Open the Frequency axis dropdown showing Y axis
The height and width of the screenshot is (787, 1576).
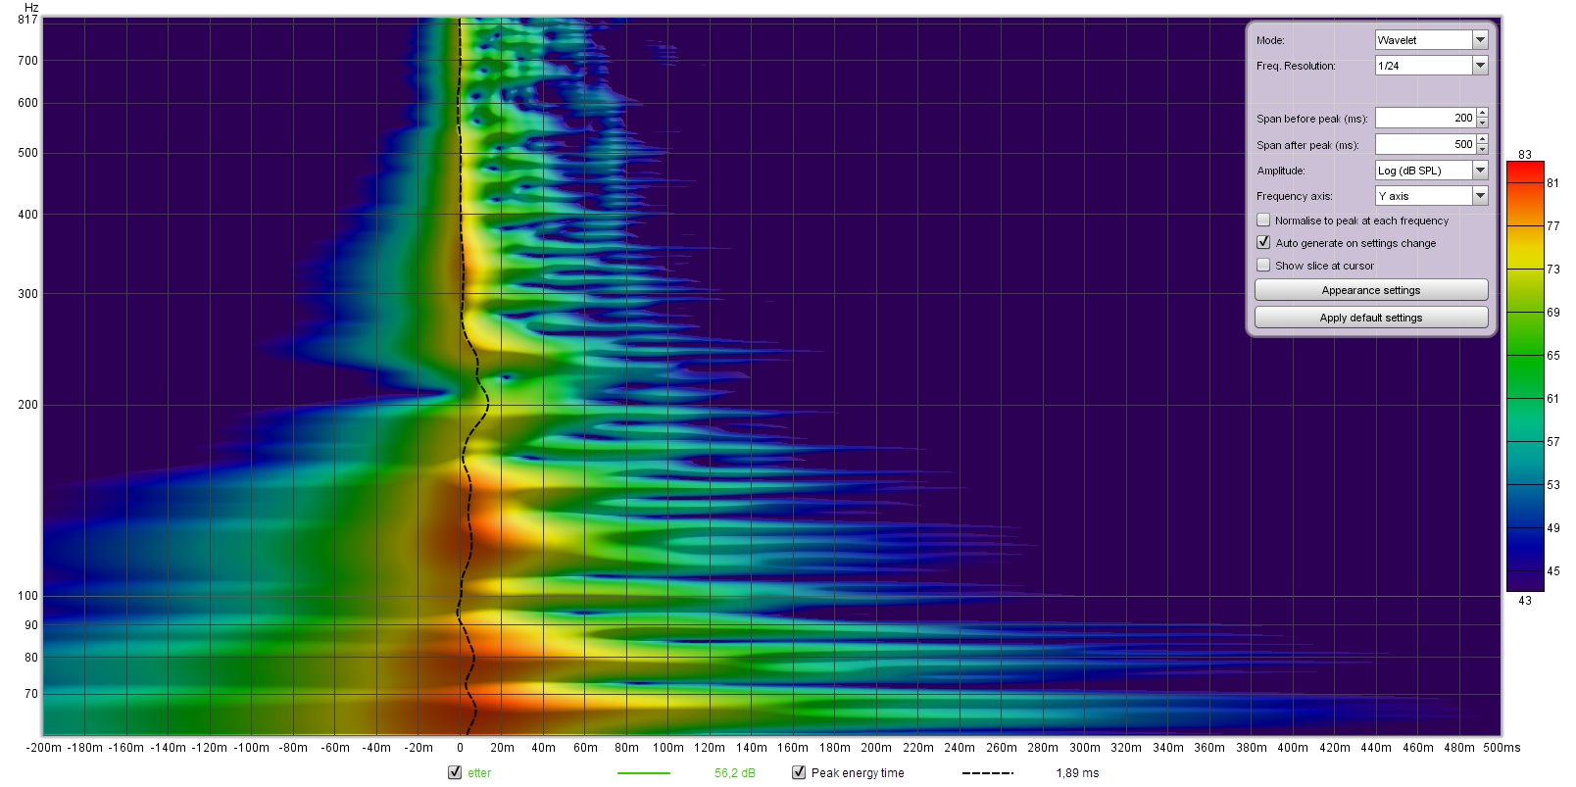point(1431,196)
